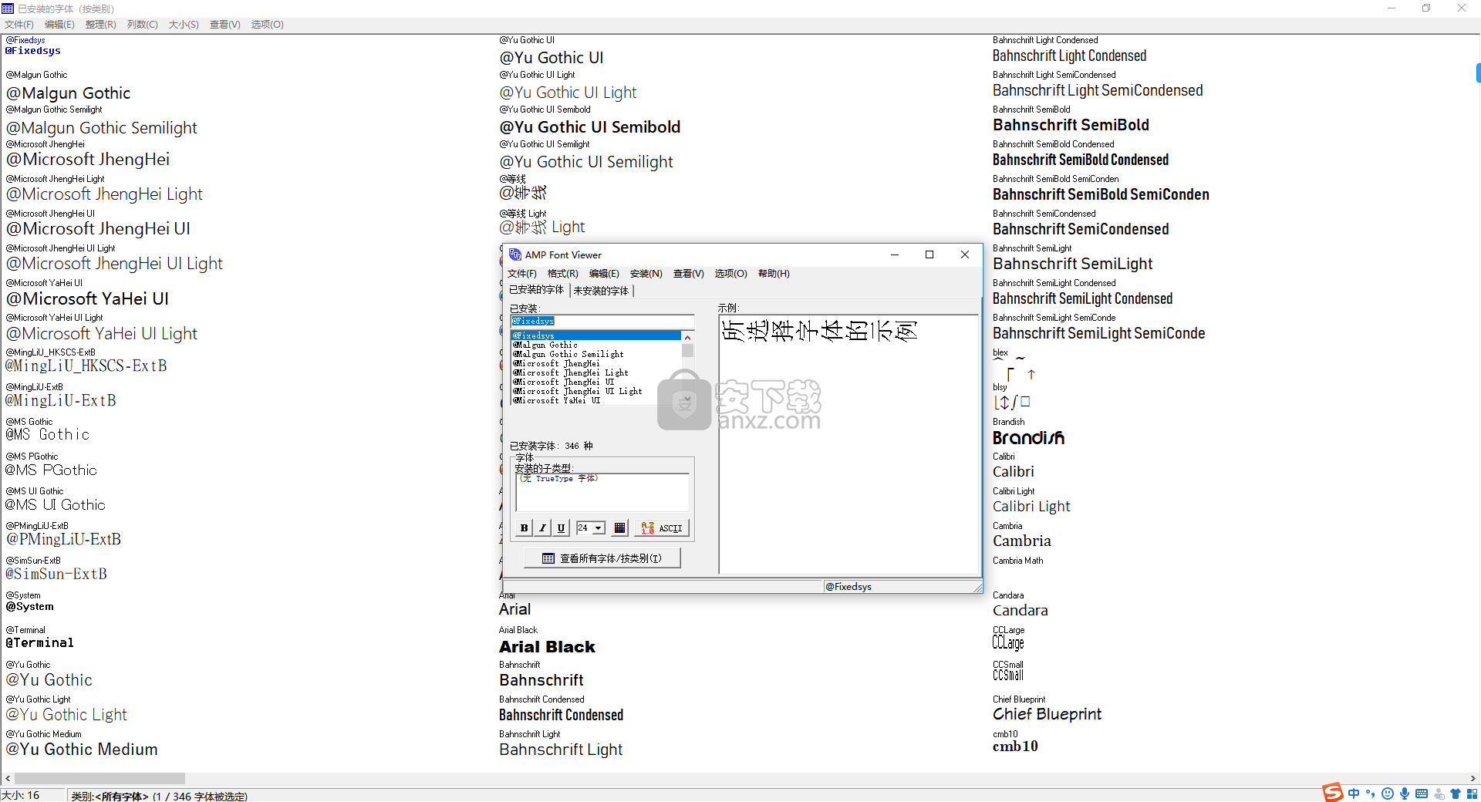Select 已安装的字体 tab
The image size is (1481, 802).
click(537, 290)
